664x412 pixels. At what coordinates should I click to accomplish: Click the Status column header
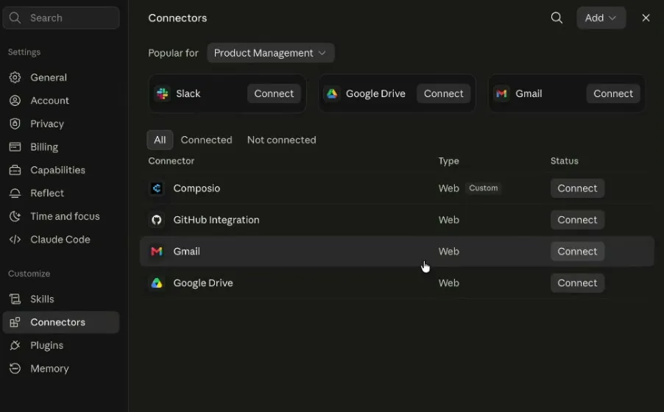pyautogui.click(x=564, y=161)
